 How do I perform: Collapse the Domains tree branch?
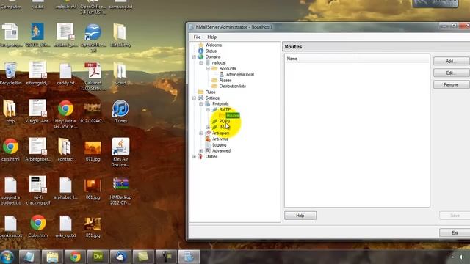click(x=194, y=57)
